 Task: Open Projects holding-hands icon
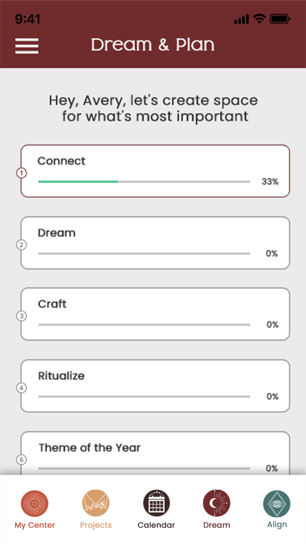click(96, 504)
